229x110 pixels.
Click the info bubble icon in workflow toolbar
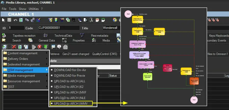pos(59,47)
